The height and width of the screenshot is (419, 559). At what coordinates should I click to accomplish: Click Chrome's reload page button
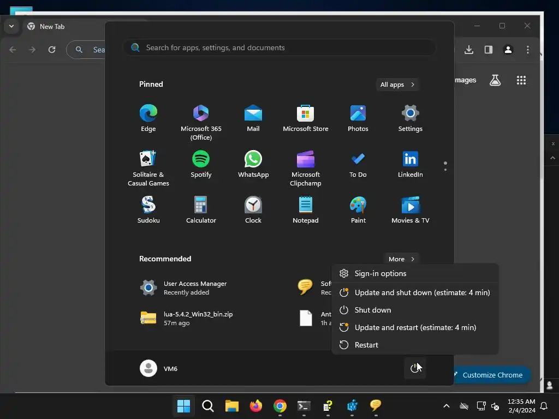[x=52, y=50]
